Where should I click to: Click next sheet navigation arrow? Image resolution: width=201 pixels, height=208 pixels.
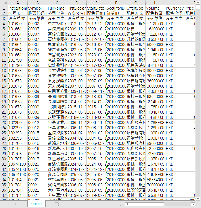(x=16, y=204)
